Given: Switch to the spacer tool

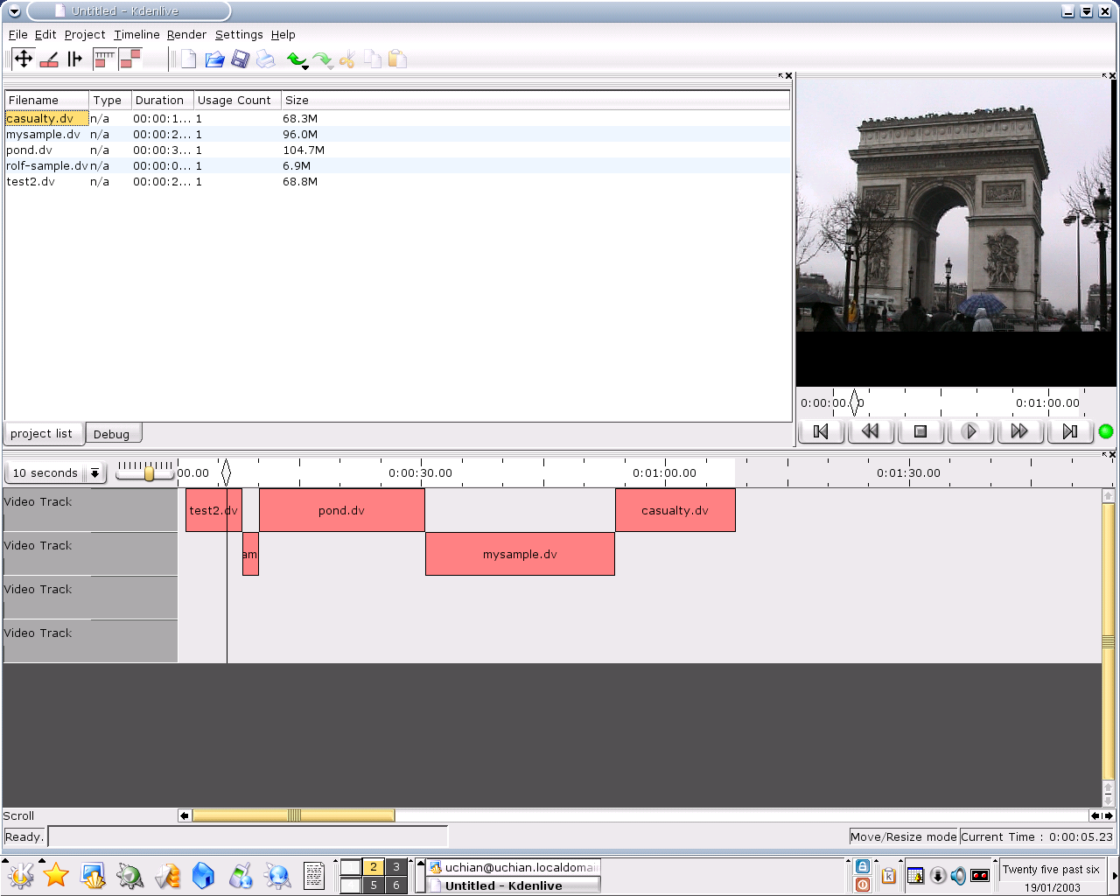Looking at the screenshot, I should [75, 59].
